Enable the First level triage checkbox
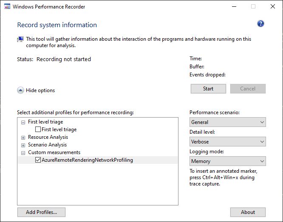Image resolution: width=283 pixels, height=222 pixels. point(38,129)
